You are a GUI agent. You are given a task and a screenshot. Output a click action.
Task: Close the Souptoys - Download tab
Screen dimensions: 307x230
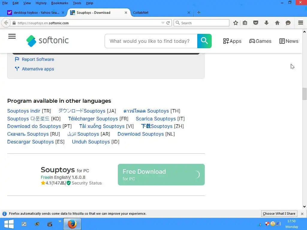pos(126,13)
